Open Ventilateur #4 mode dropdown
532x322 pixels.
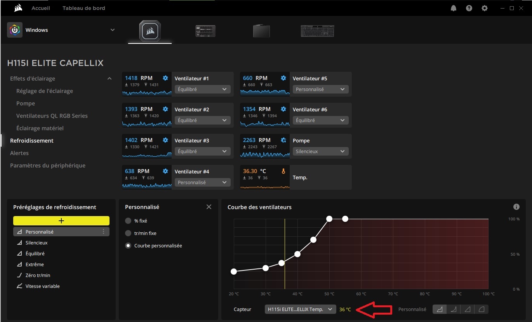click(203, 182)
